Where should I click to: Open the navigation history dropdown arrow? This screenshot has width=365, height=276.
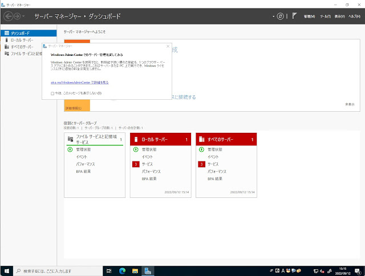coord(23,17)
